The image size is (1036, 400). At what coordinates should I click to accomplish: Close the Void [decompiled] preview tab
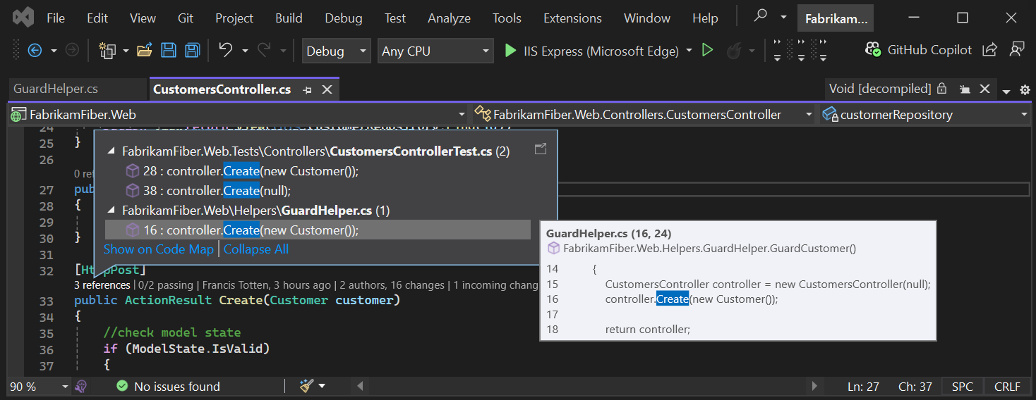coord(985,89)
